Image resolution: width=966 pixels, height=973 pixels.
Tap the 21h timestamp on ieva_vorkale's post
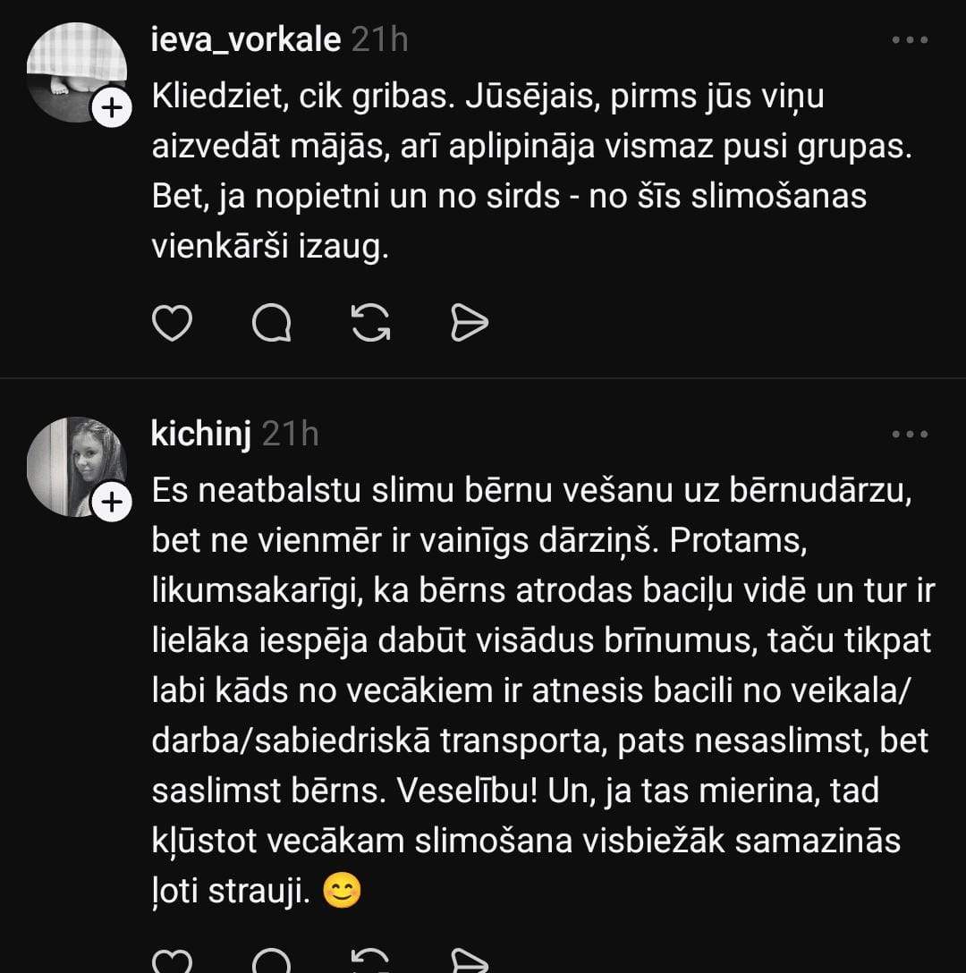379,40
